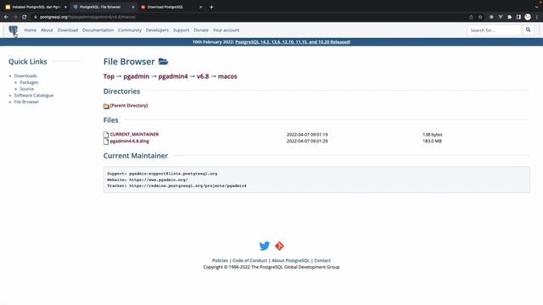Go back using browser back arrow
This screenshot has height=305, width=543.
[6, 17]
